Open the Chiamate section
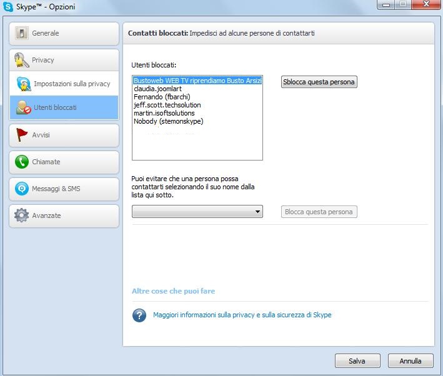The width and height of the screenshot is (443, 376). click(64, 162)
